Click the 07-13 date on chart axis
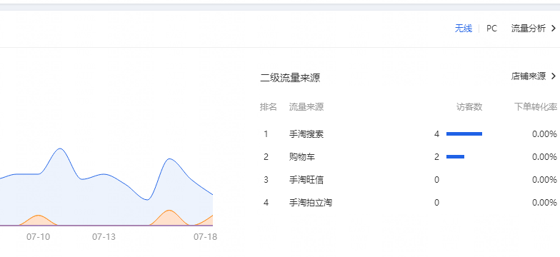The image size is (560, 257). tap(104, 237)
